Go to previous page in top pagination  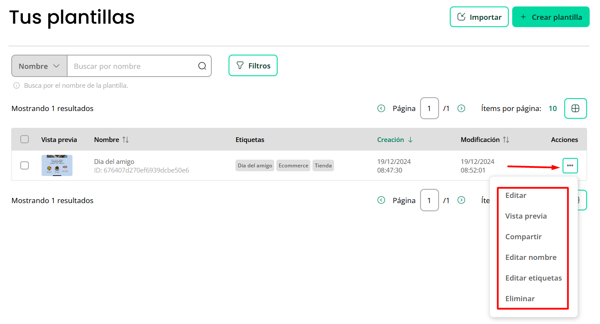[x=381, y=108]
